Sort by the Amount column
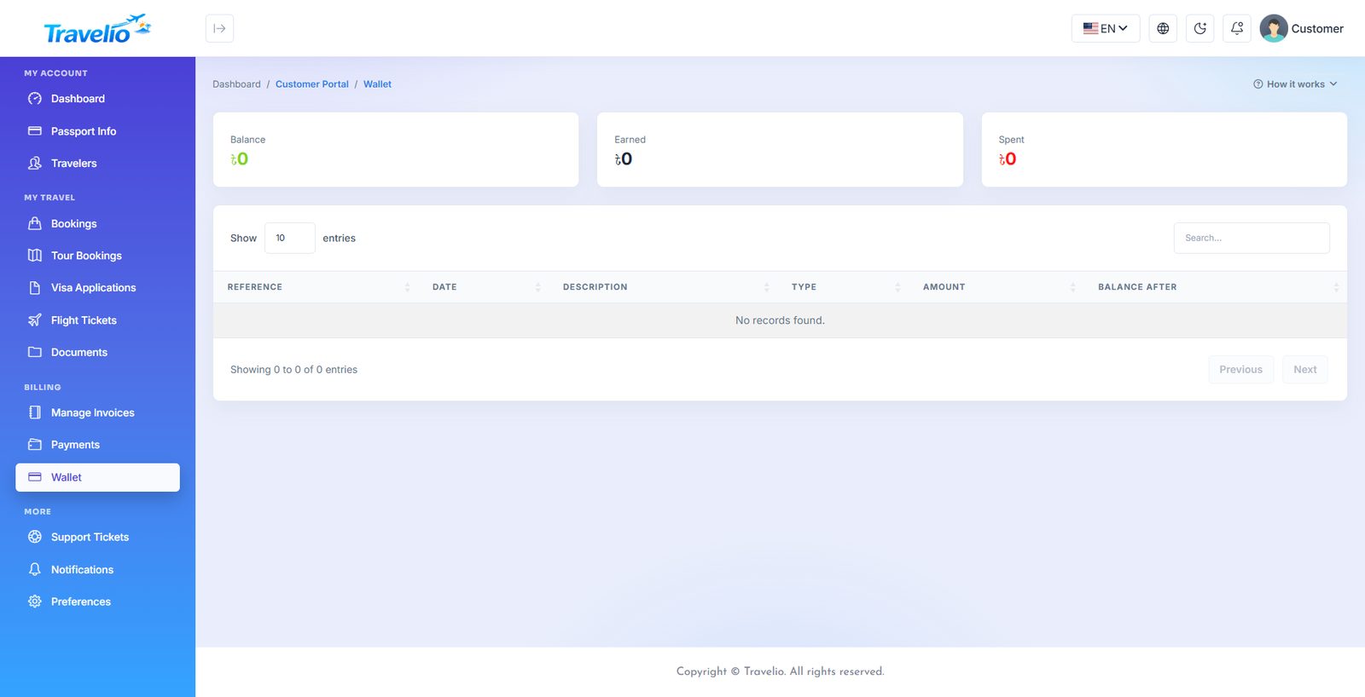The width and height of the screenshot is (1365, 697). click(x=996, y=287)
